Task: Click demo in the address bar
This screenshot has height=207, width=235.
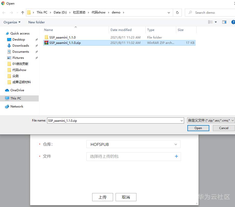Action: coord(116,12)
